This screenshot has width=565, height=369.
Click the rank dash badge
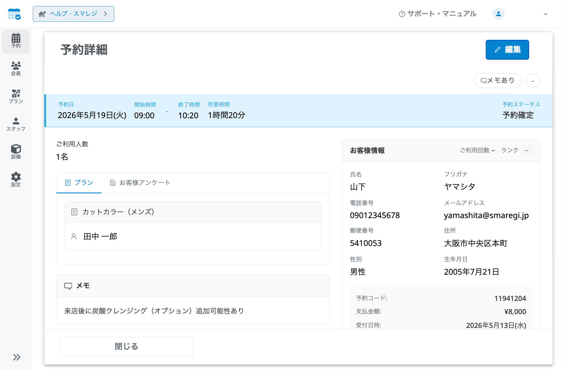[526, 151]
